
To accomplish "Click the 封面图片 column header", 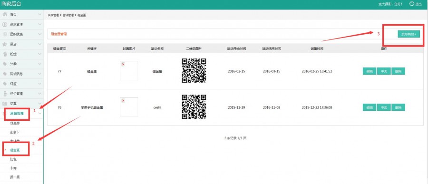I will tap(129, 48).
